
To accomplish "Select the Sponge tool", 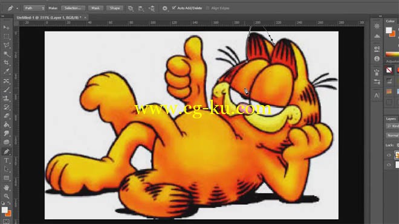I will point(7,142).
